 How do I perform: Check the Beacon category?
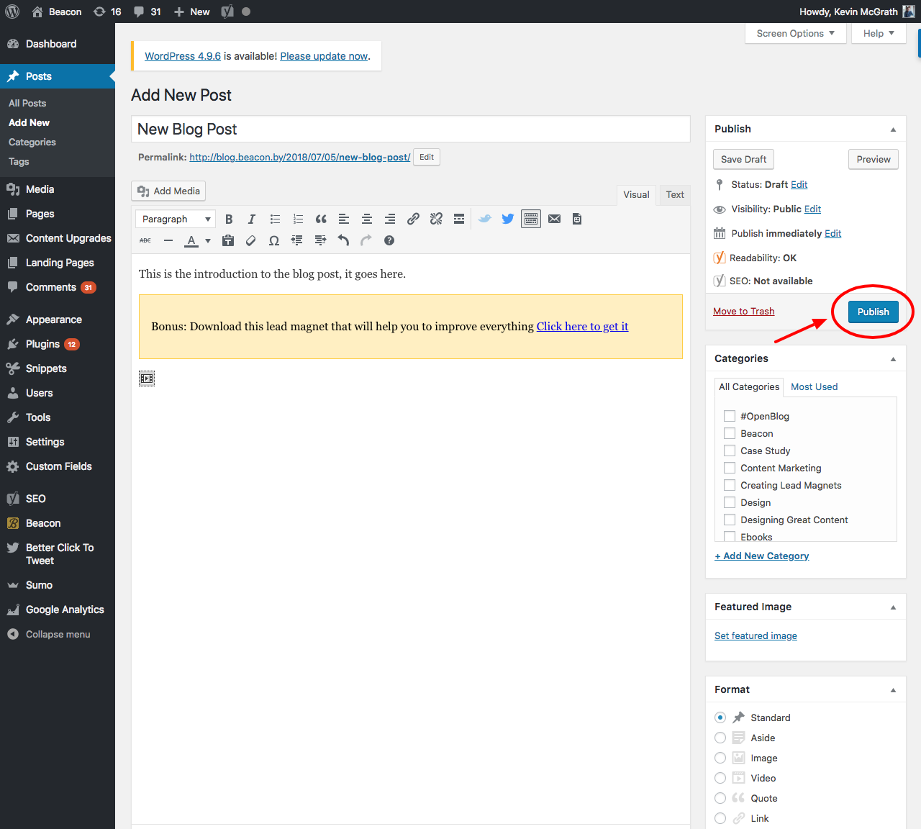[730, 433]
